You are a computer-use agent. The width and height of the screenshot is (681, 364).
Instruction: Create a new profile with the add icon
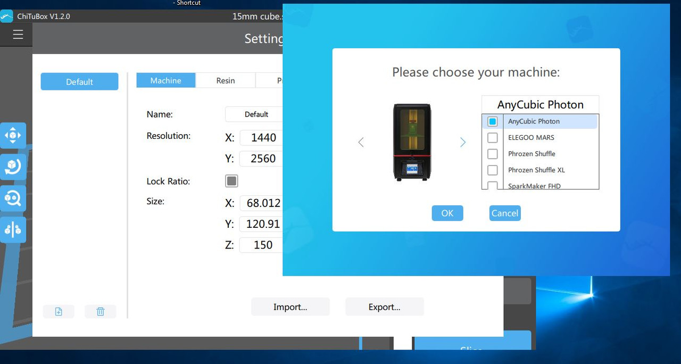59,311
